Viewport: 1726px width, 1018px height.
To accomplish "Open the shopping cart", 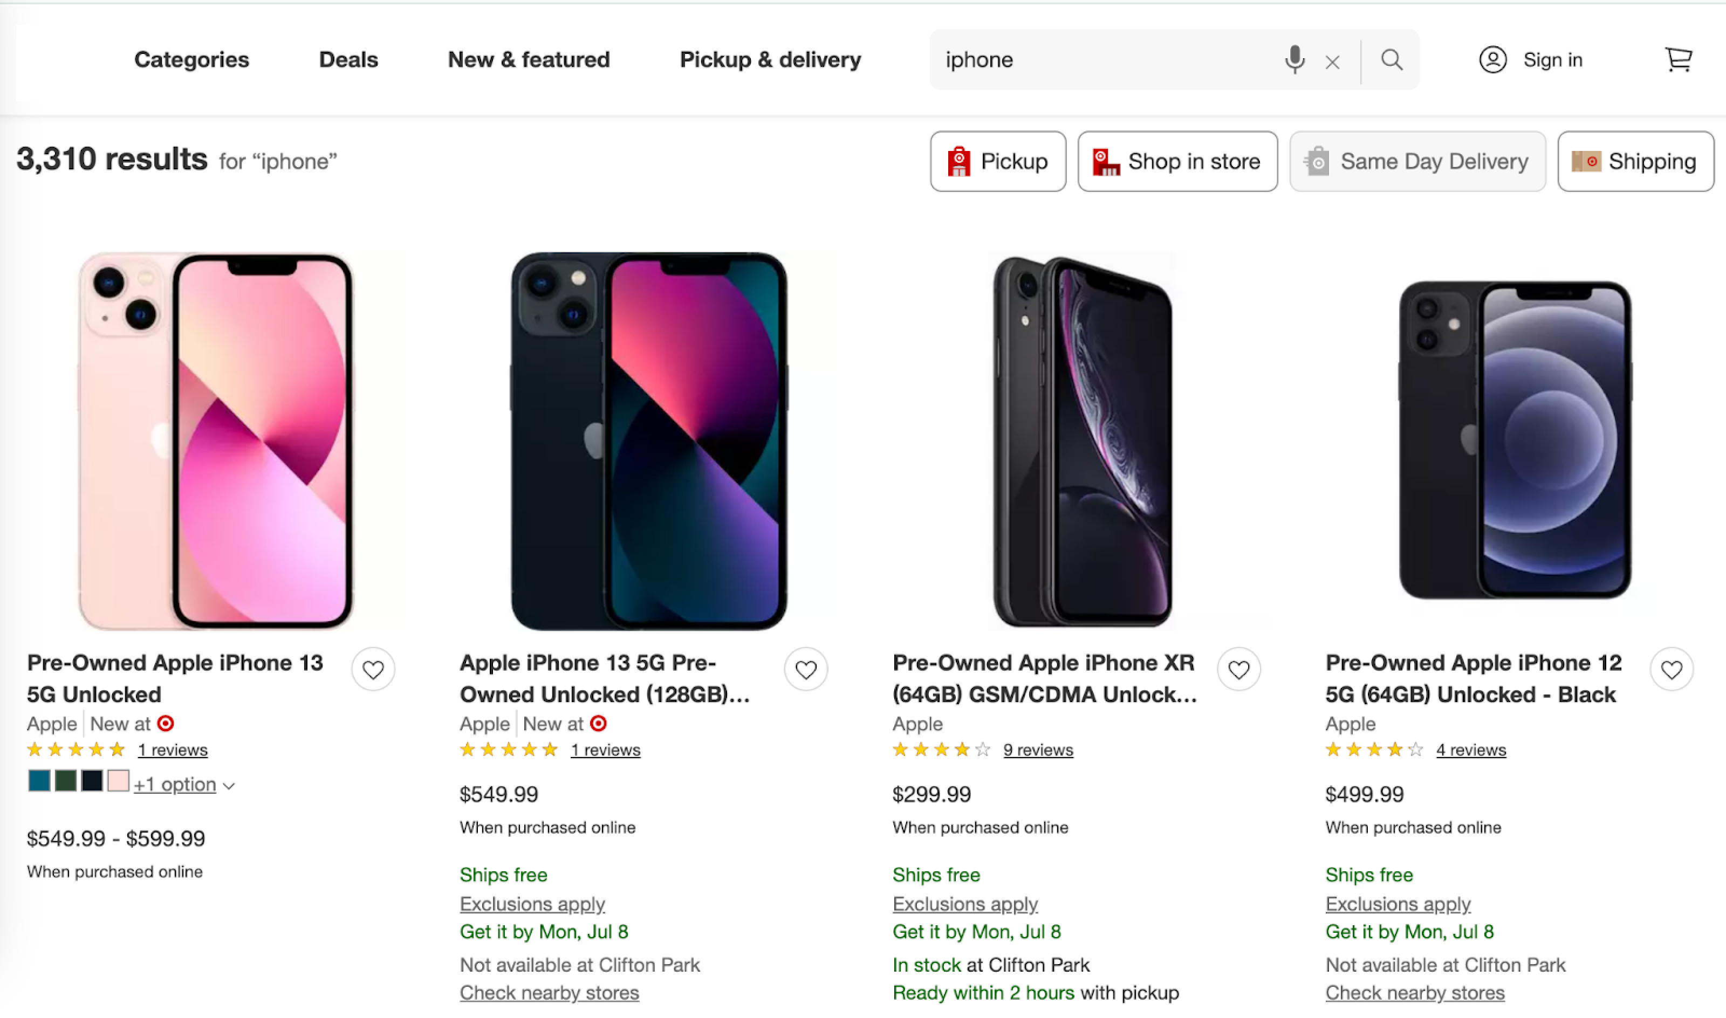I will 1678,60.
